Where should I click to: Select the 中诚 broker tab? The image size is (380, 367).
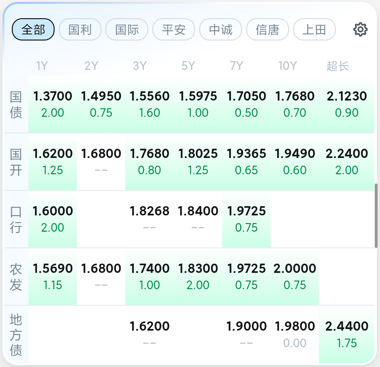[221, 30]
